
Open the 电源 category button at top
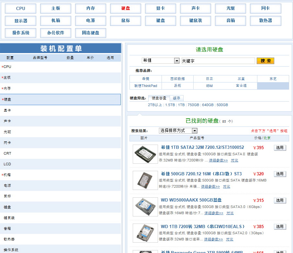91,21
